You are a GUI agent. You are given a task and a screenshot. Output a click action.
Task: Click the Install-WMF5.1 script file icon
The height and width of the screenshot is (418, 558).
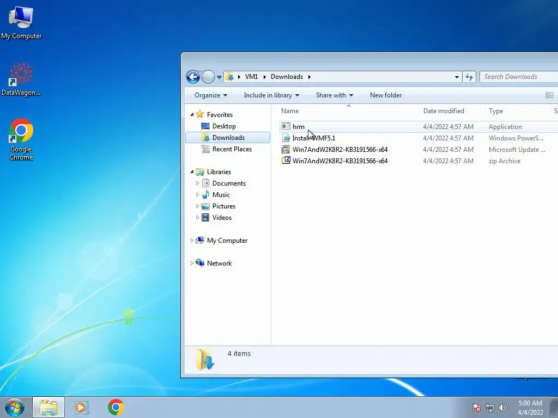coord(286,138)
